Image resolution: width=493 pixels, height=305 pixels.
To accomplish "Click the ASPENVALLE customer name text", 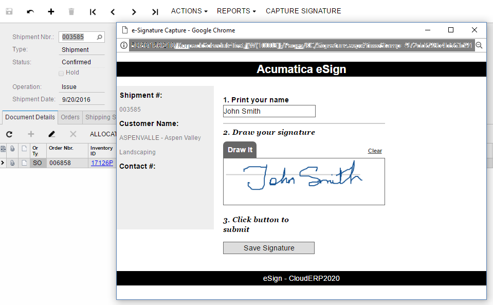I will (x=160, y=145).
